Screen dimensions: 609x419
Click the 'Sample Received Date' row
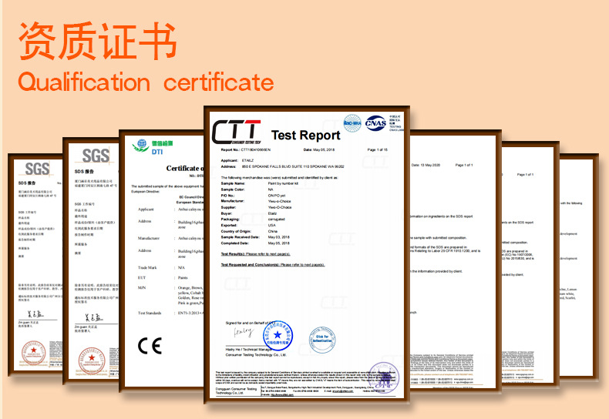pyautogui.click(x=255, y=237)
